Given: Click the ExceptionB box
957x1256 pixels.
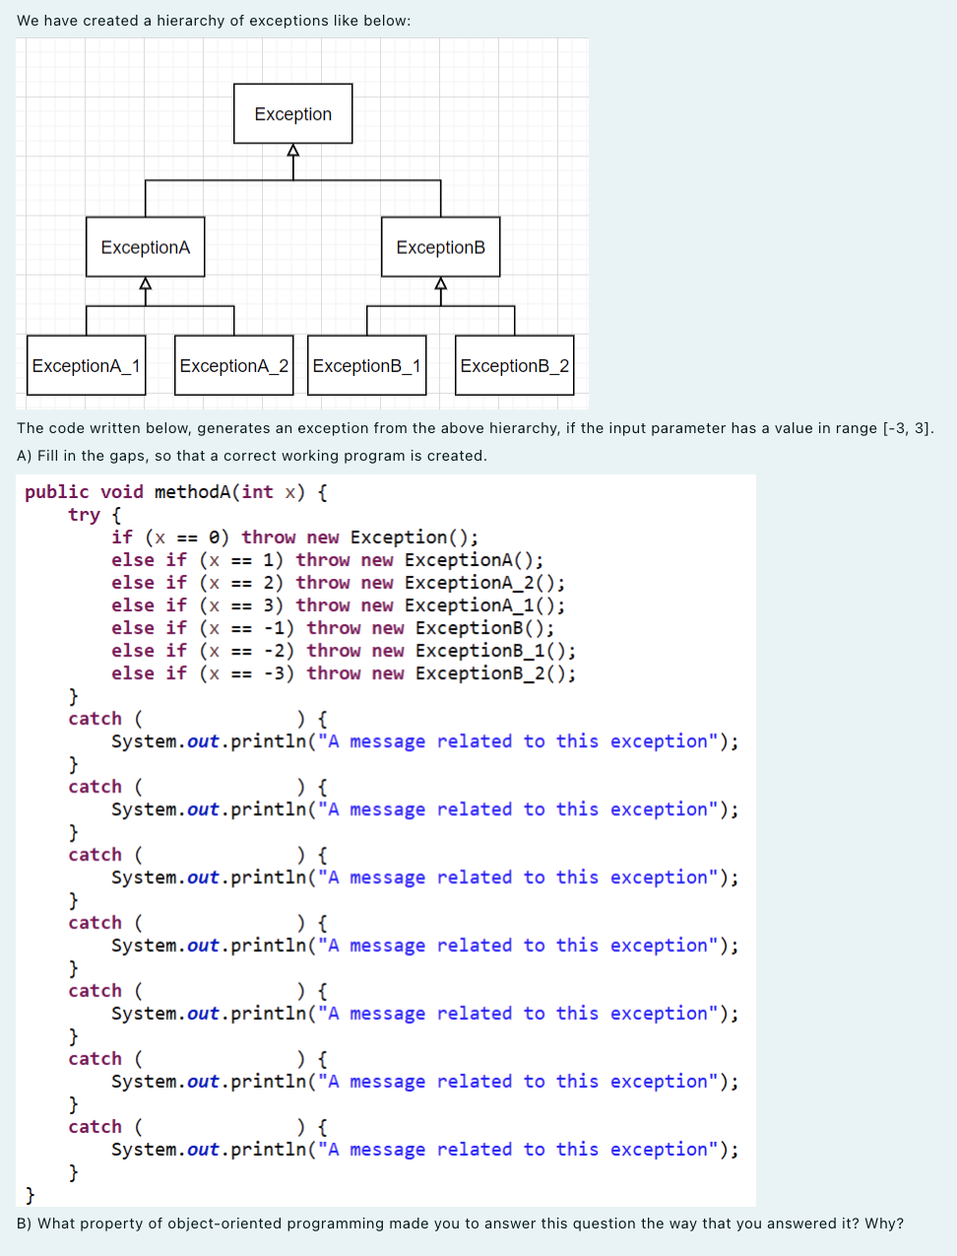Looking at the screenshot, I should [440, 247].
